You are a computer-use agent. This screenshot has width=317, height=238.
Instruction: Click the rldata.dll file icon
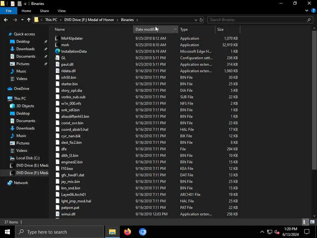pyautogui.click(x=58, y=71)
